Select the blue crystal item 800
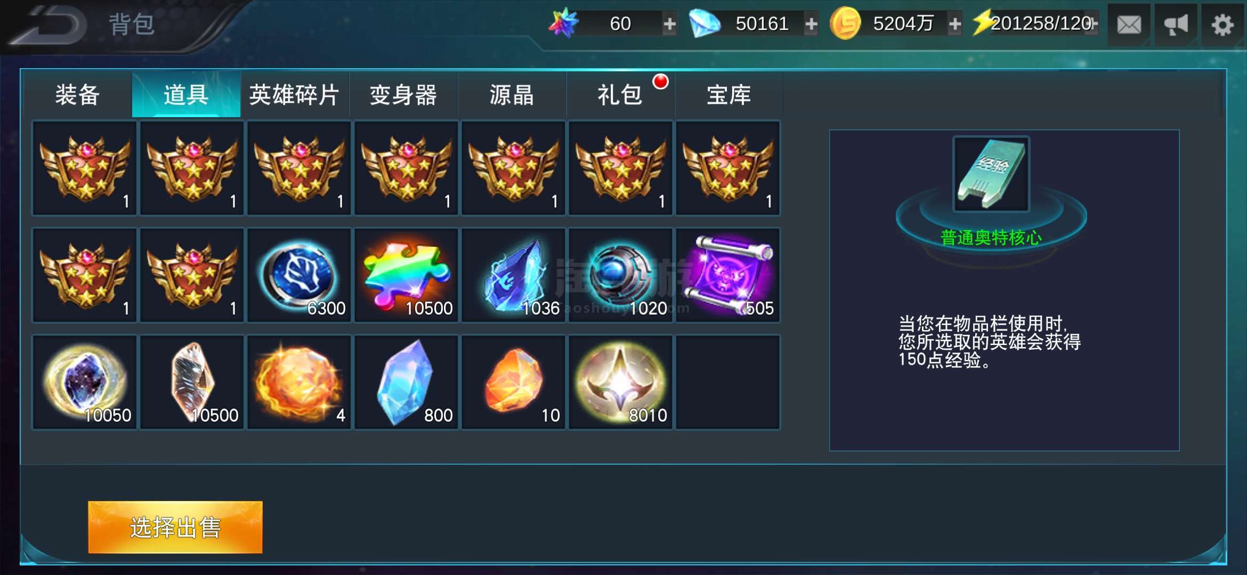The height and width of the screenshot is (575, 1247). (406, 382)
